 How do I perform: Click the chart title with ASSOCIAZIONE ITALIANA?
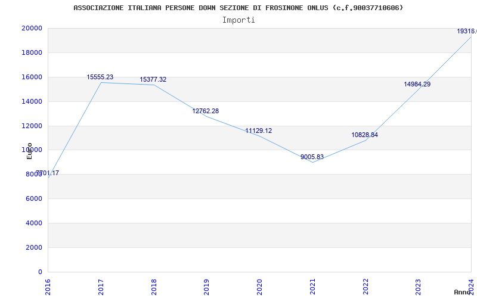238,8
